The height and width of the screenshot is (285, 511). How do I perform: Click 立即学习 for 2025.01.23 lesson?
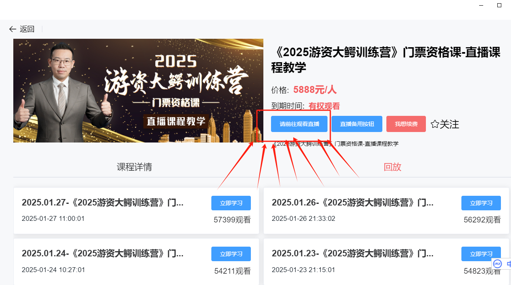[x=481, y=254]
